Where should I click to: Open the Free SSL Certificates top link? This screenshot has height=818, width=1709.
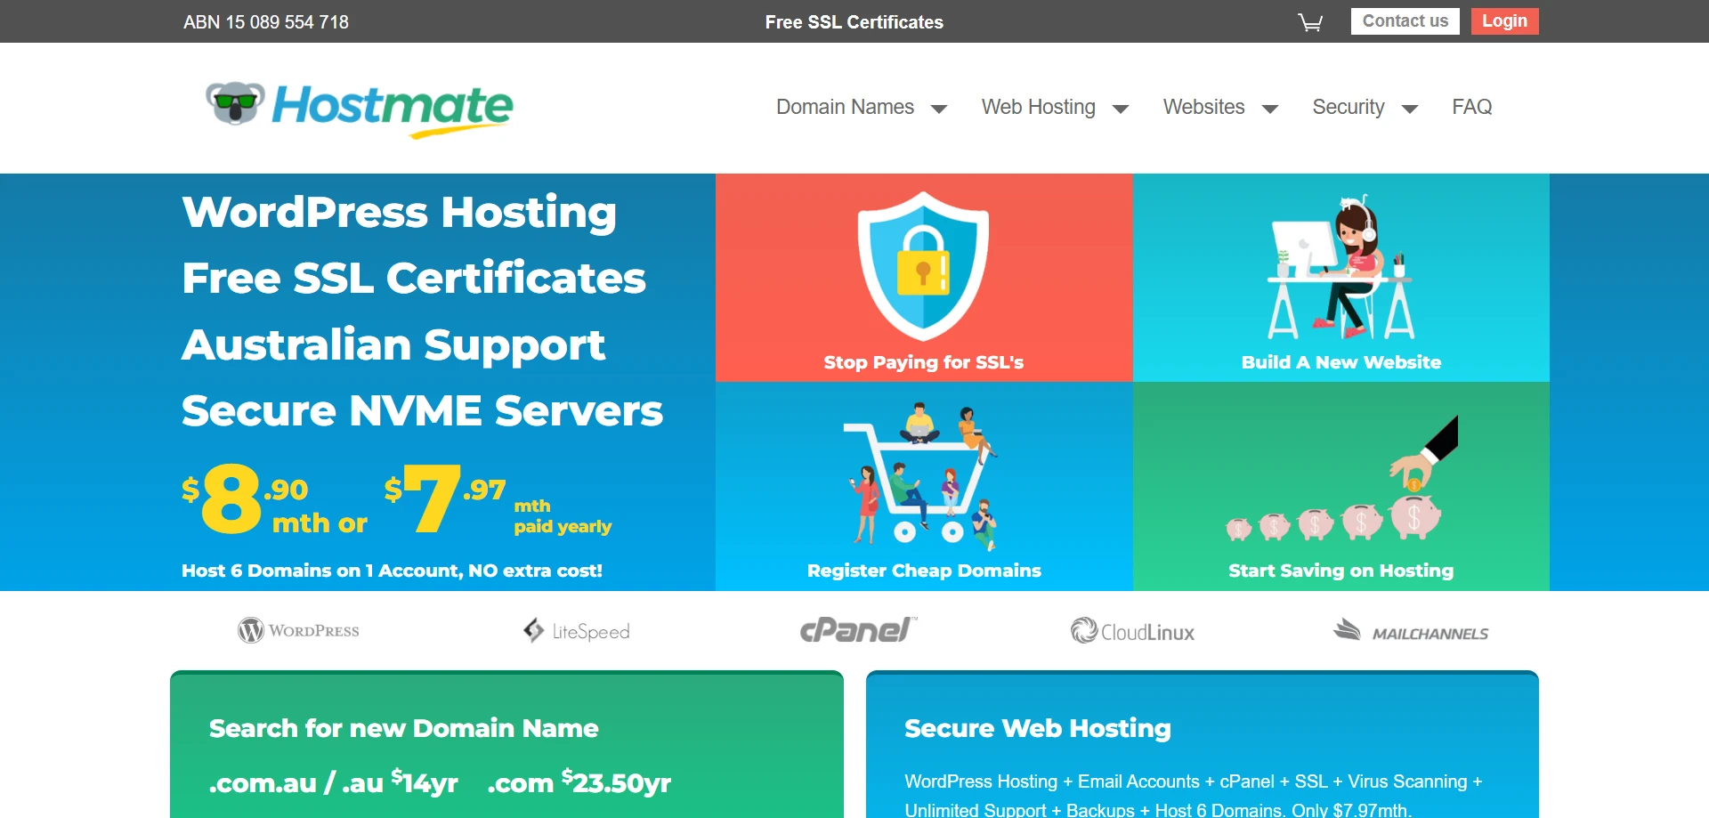click(x=854, y=22)
